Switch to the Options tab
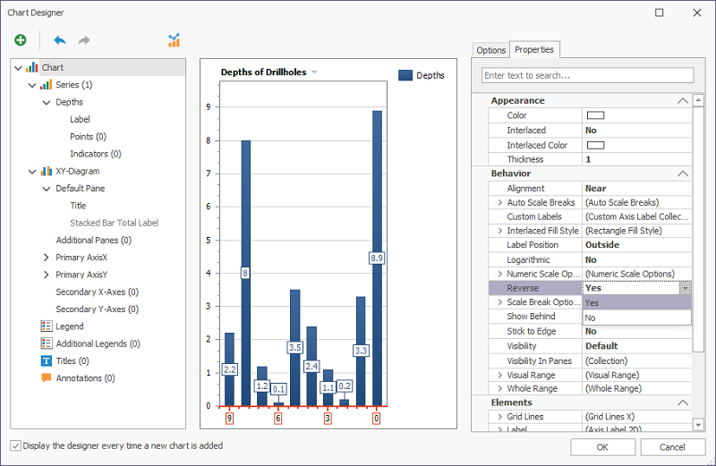Viewport: 716px width, 466px height. pyautogui.click(x=490, y=50)
